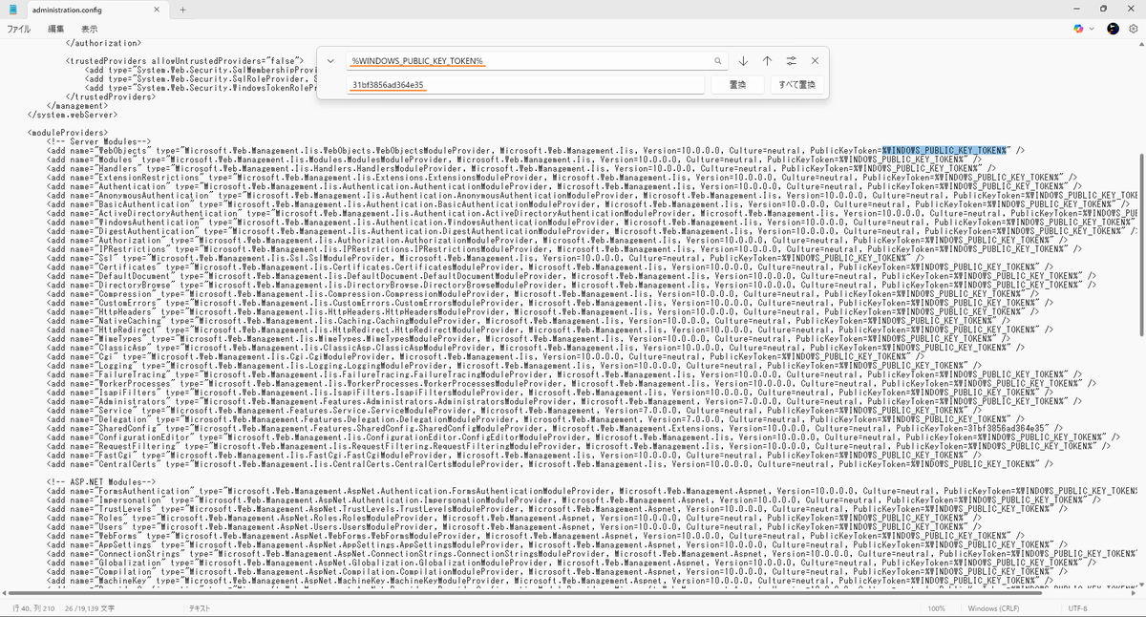1146x617 pixels.
Task: Click the name="IsapiFilters" text
Action: 116,391
